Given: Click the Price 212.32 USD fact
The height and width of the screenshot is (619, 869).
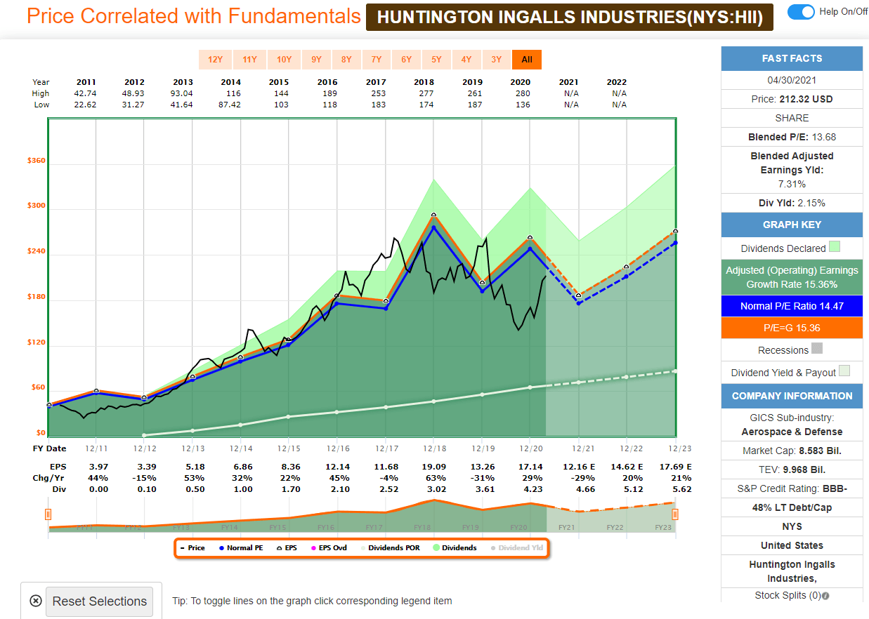Looking at the screenshot, I should tap(792, 99).
